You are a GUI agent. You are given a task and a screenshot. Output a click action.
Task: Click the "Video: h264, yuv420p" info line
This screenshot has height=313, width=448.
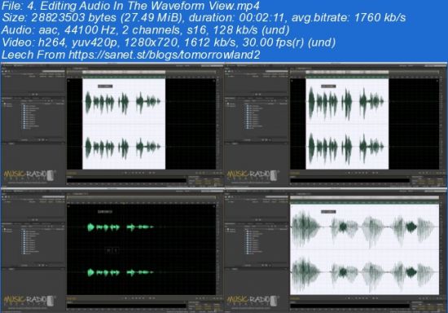click(x=169, y=42)
